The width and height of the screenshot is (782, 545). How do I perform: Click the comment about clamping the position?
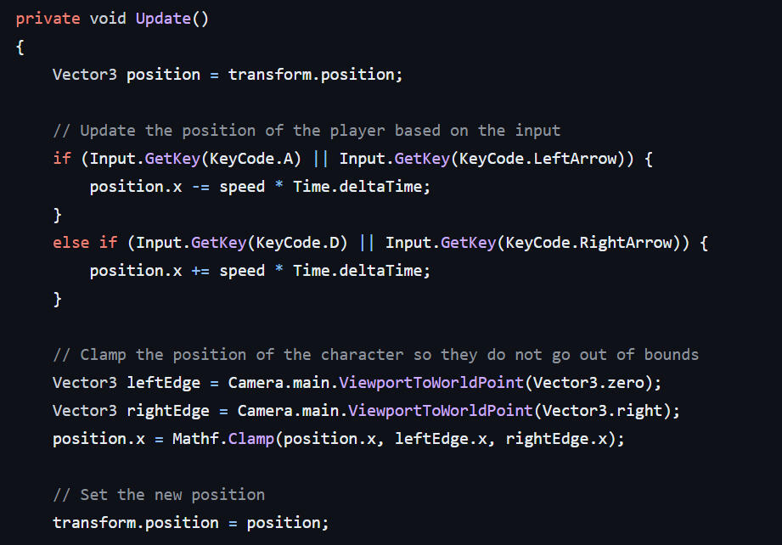(x=375, y=355)
